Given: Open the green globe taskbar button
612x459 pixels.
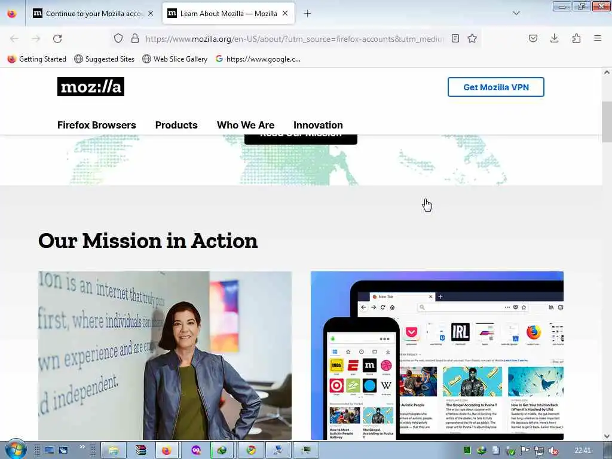Looking at the screenshot, I should 222,451.
